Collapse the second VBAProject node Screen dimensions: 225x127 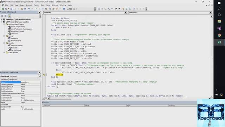[1, 22]
